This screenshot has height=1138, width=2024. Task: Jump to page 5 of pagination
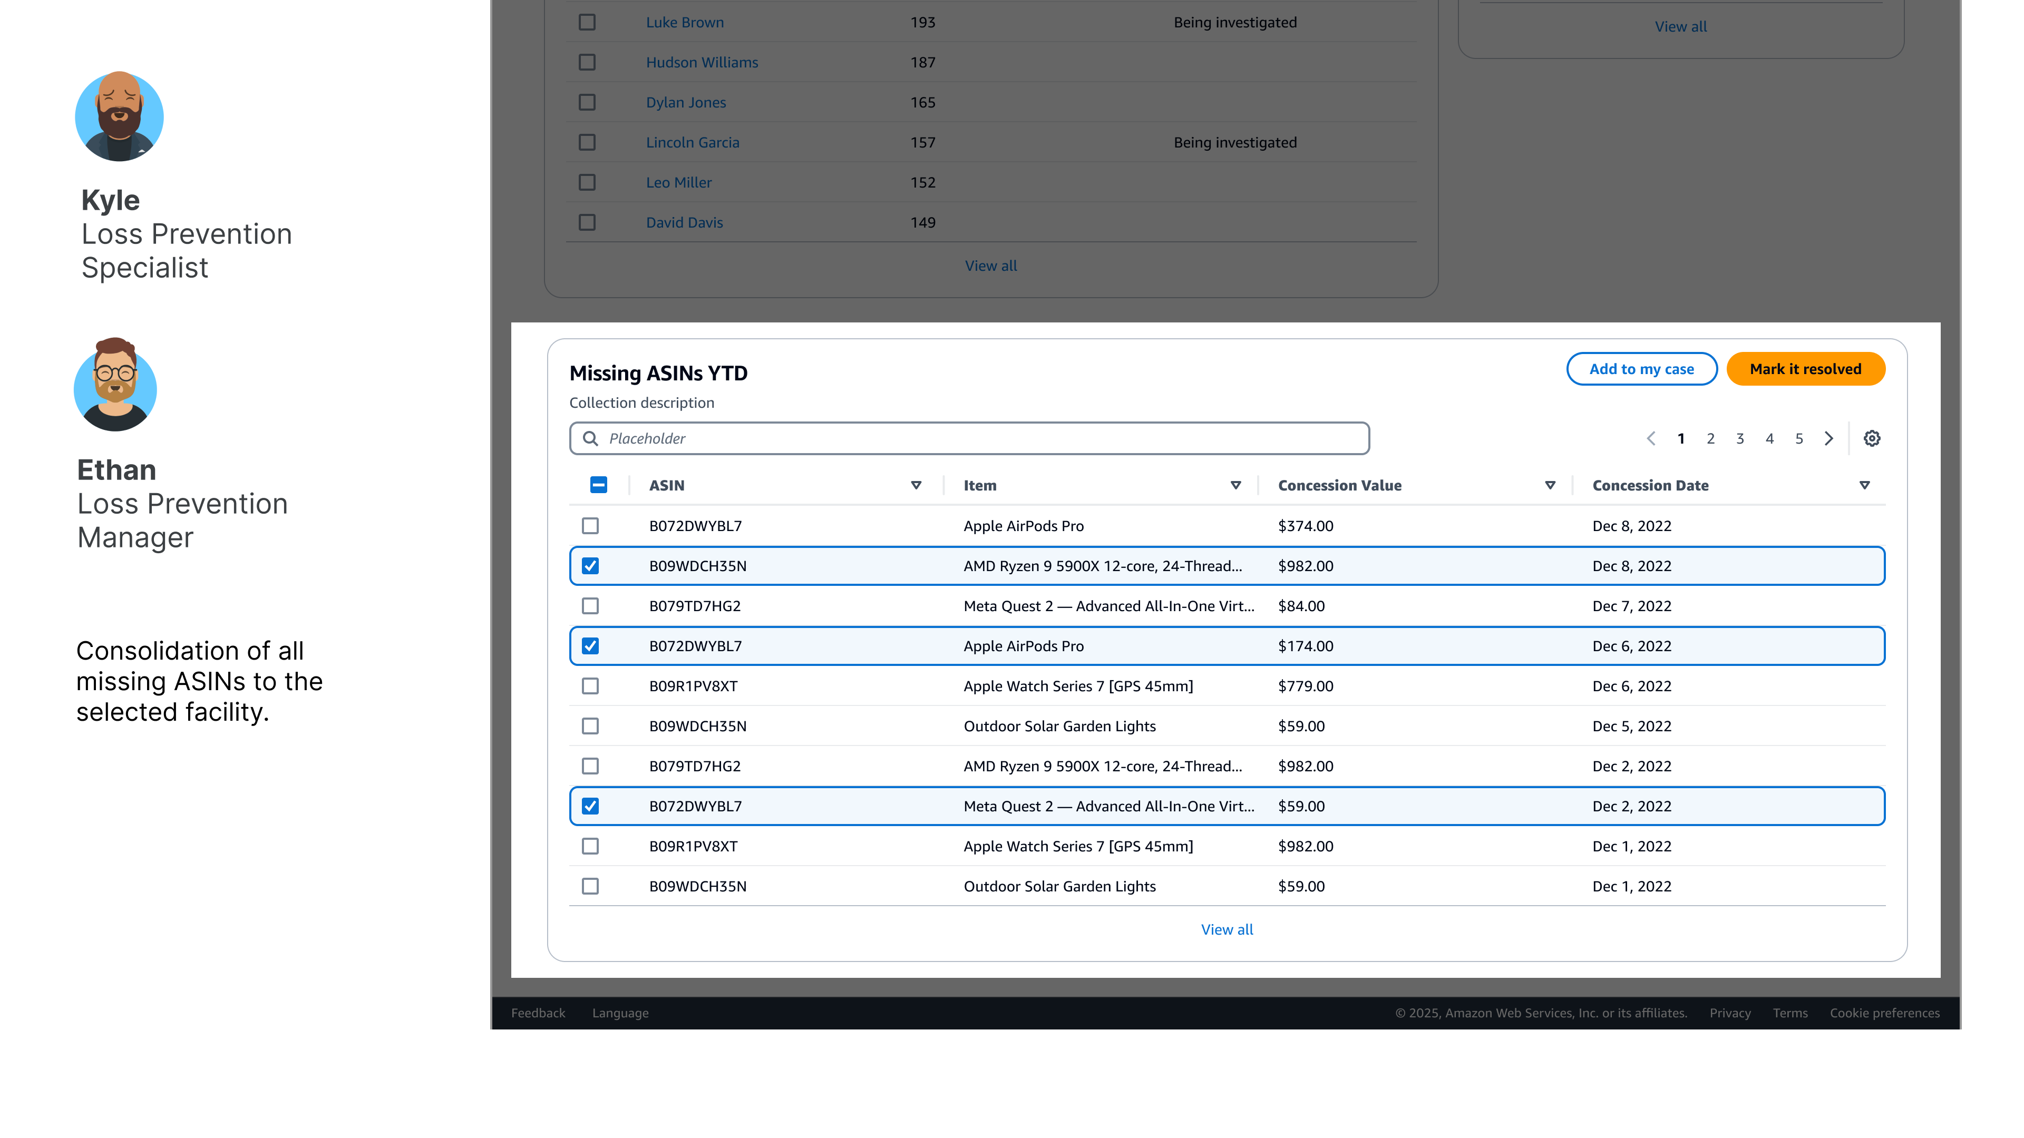(1798, 438)
